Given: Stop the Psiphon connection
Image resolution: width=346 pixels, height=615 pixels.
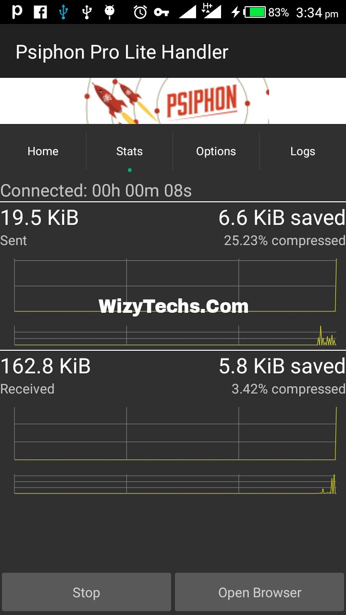Looking at the screenshot, I should pos(86,592).
